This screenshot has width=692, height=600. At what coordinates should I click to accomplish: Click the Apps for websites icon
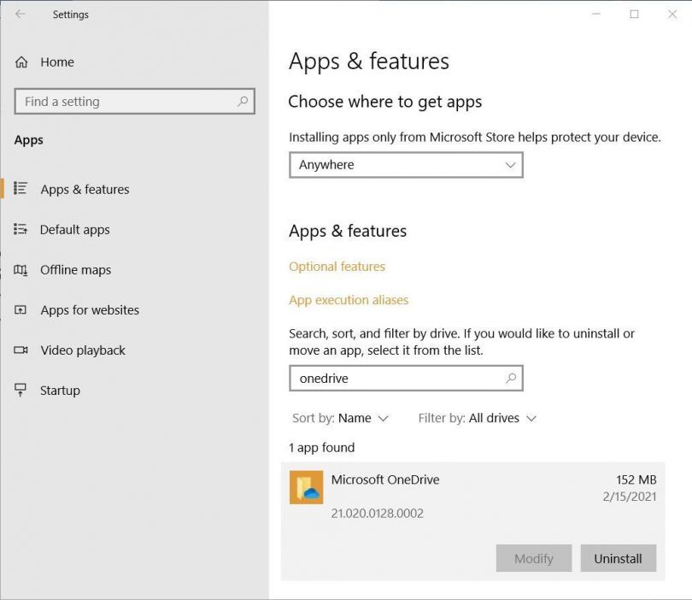pos(19,309)
